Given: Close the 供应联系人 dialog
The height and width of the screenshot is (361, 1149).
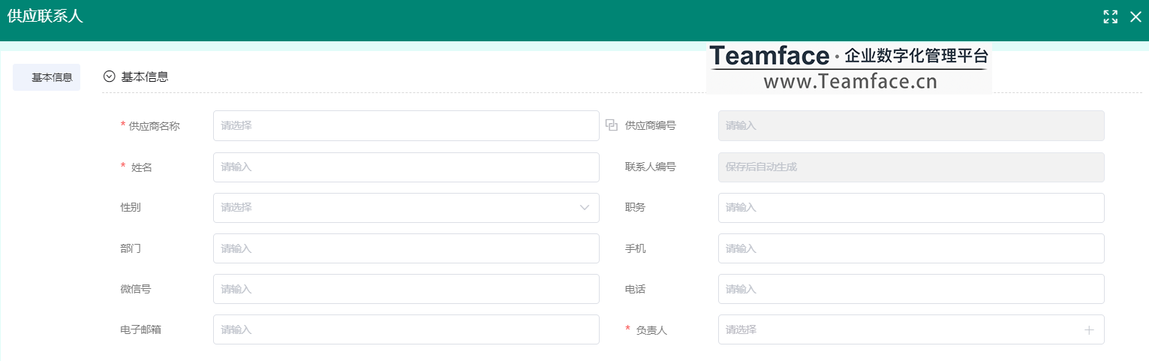Looking at the screenshot, I should [1135, 17].
